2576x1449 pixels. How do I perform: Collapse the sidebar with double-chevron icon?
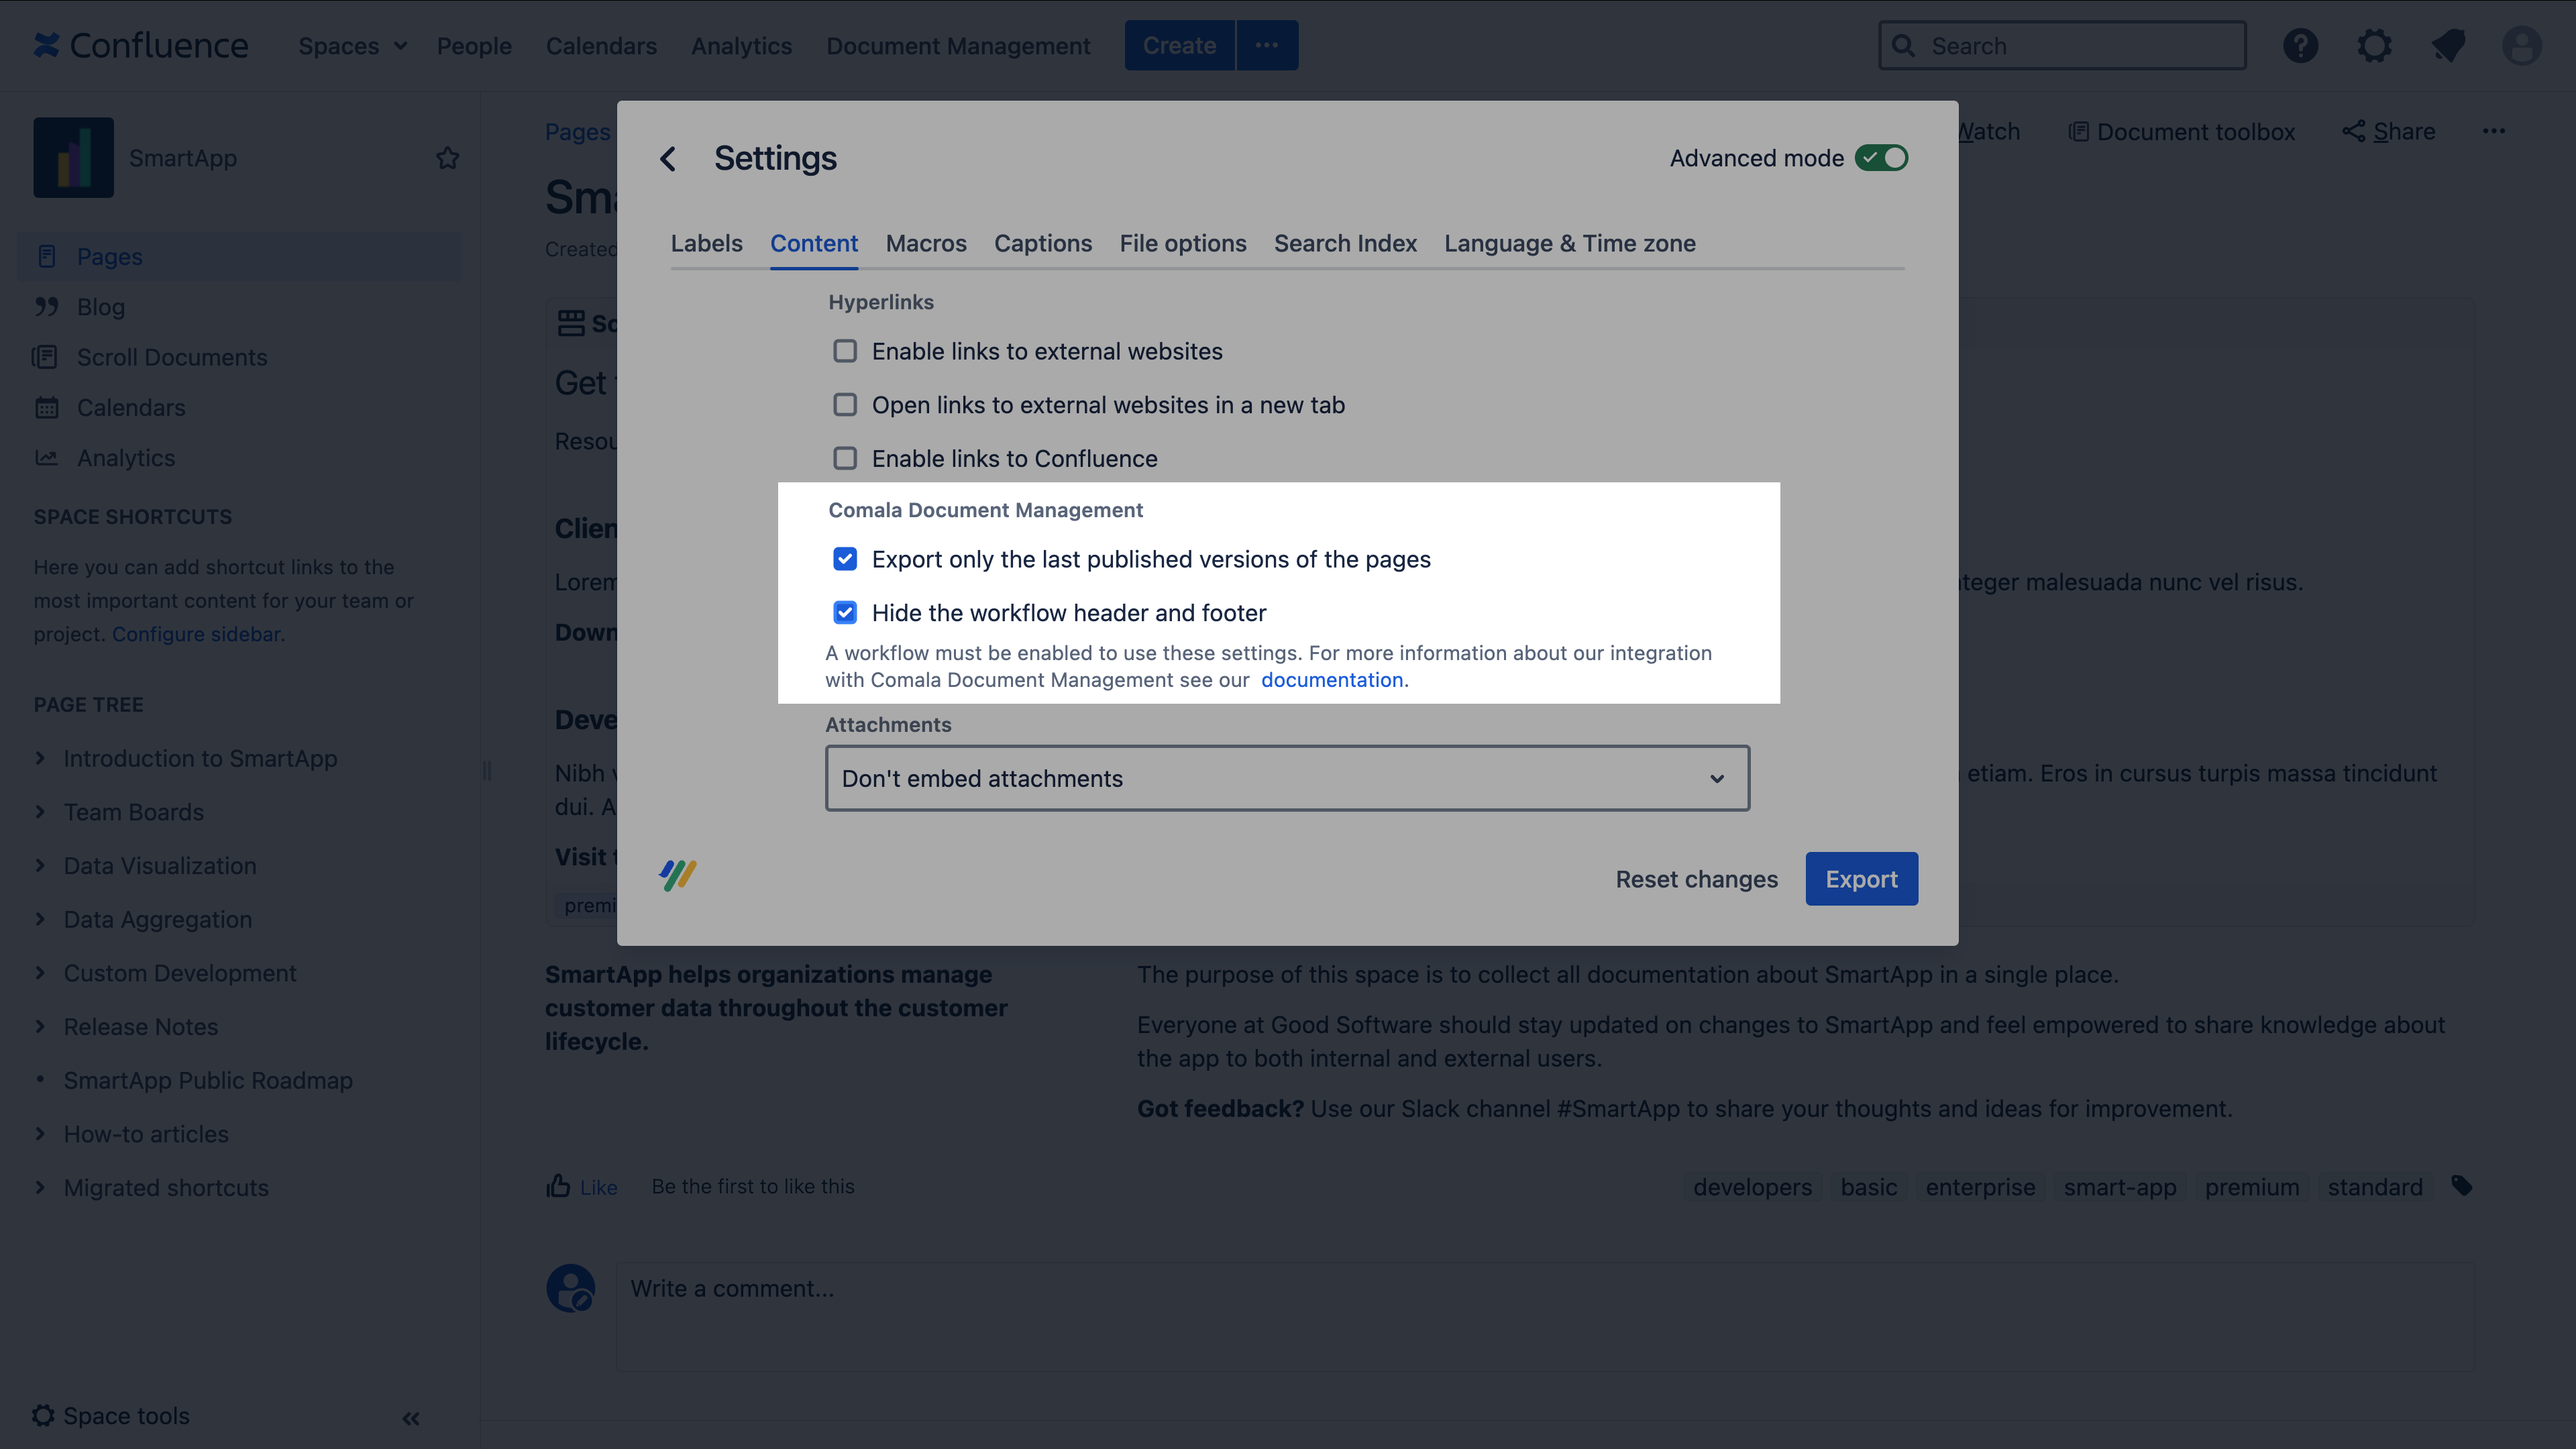(x=411, y=1418)
